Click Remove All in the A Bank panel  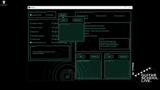(x=95, y=57)
